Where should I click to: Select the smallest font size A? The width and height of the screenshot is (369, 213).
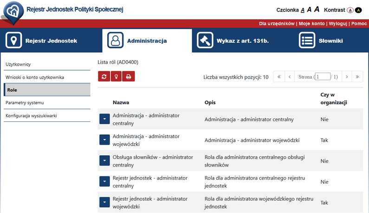tap(303, 10)
